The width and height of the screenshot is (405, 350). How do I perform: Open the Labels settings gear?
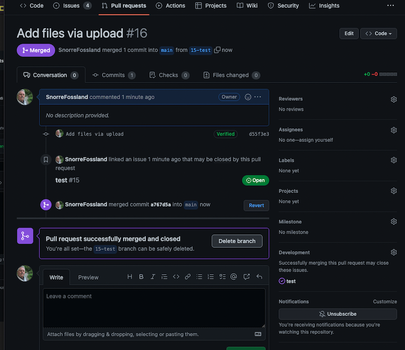pyautogui.click(x=394, y=160)
